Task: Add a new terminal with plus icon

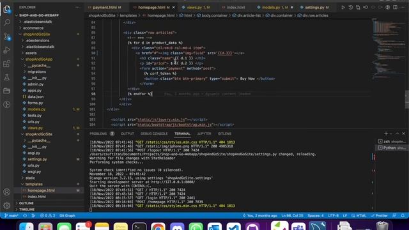Action: 386,134
